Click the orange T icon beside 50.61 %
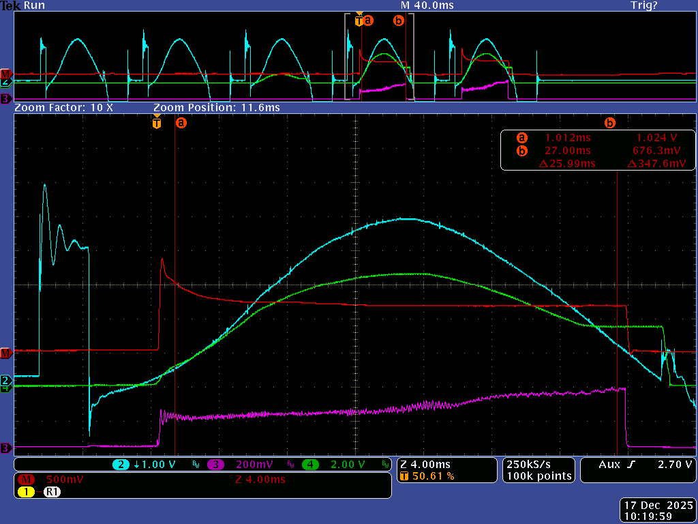Screen dimensions: 698x524 pyautogui.click(x=404, y=476)
